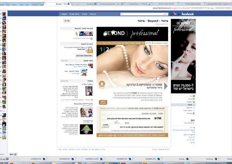Click the 88% zoom indicator icon
Image resolution: width=232 pixels, height=164 pixels.
click(x=15, y=154)
